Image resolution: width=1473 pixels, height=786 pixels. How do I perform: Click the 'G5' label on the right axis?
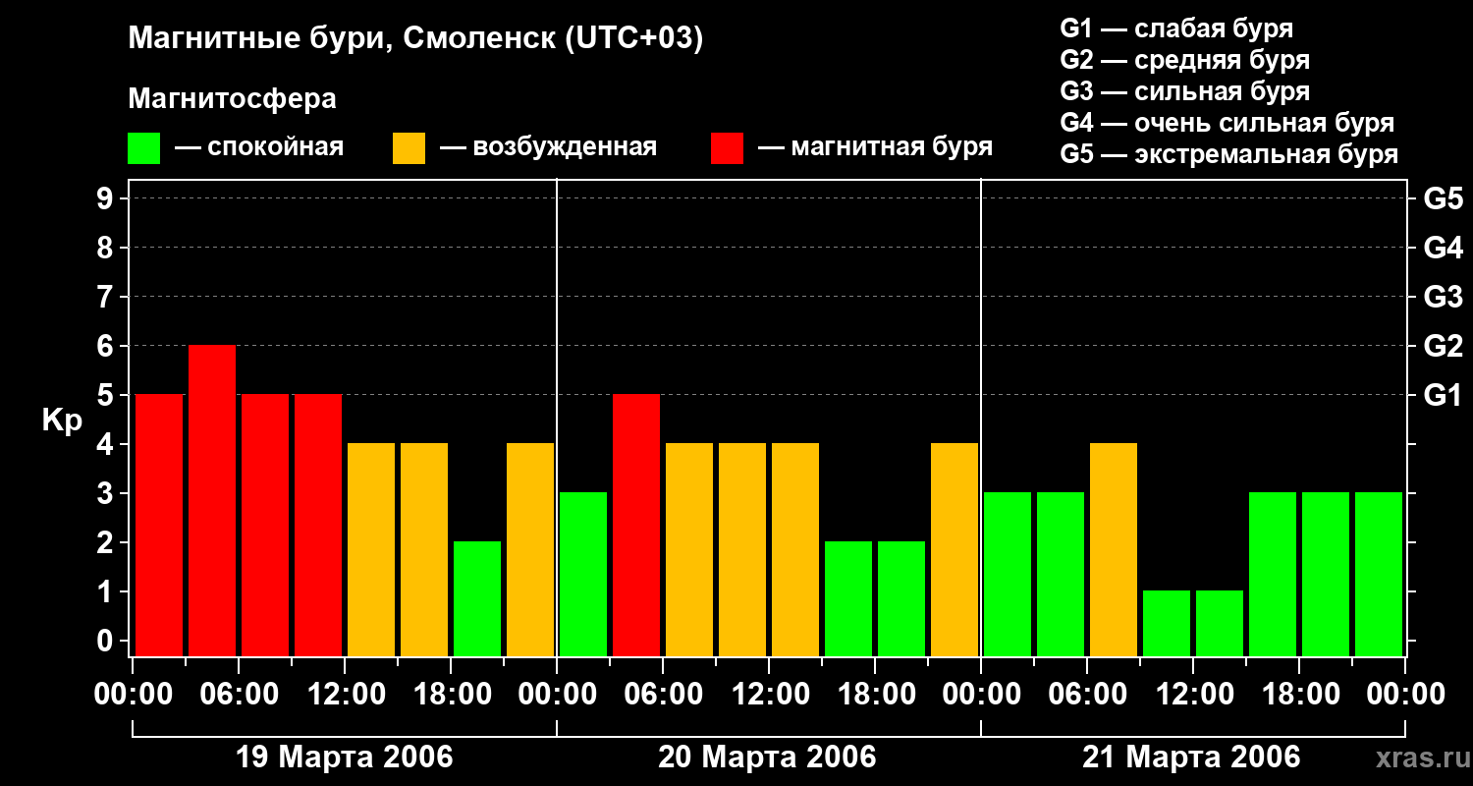[x=1444, y=198]
